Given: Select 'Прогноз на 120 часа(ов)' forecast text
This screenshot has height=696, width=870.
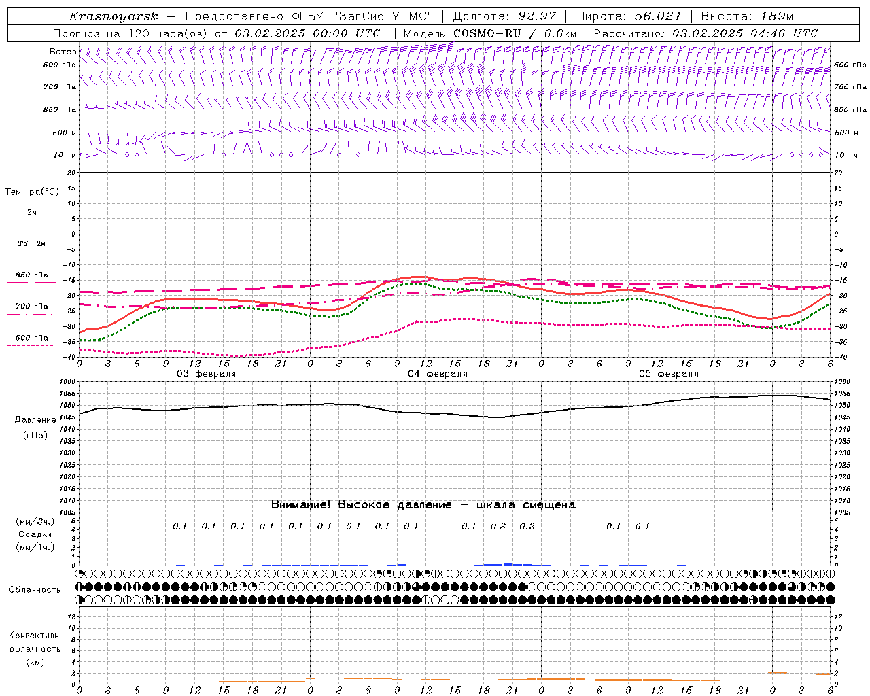Looking at the screenshot, I should click(130, 33).
